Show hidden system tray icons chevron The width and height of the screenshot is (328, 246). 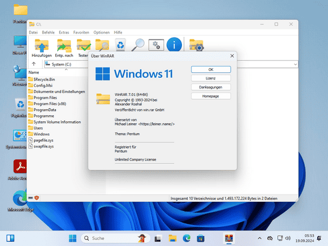point(259,238)
